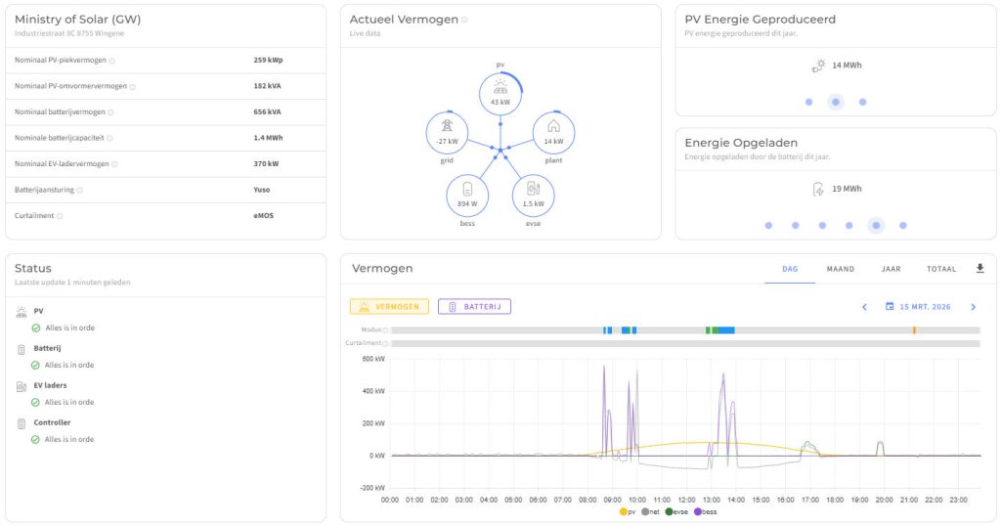Click orange marker on Modus timeline
1001x526 pixels.
pyautogui.click(x=914, y=330)
